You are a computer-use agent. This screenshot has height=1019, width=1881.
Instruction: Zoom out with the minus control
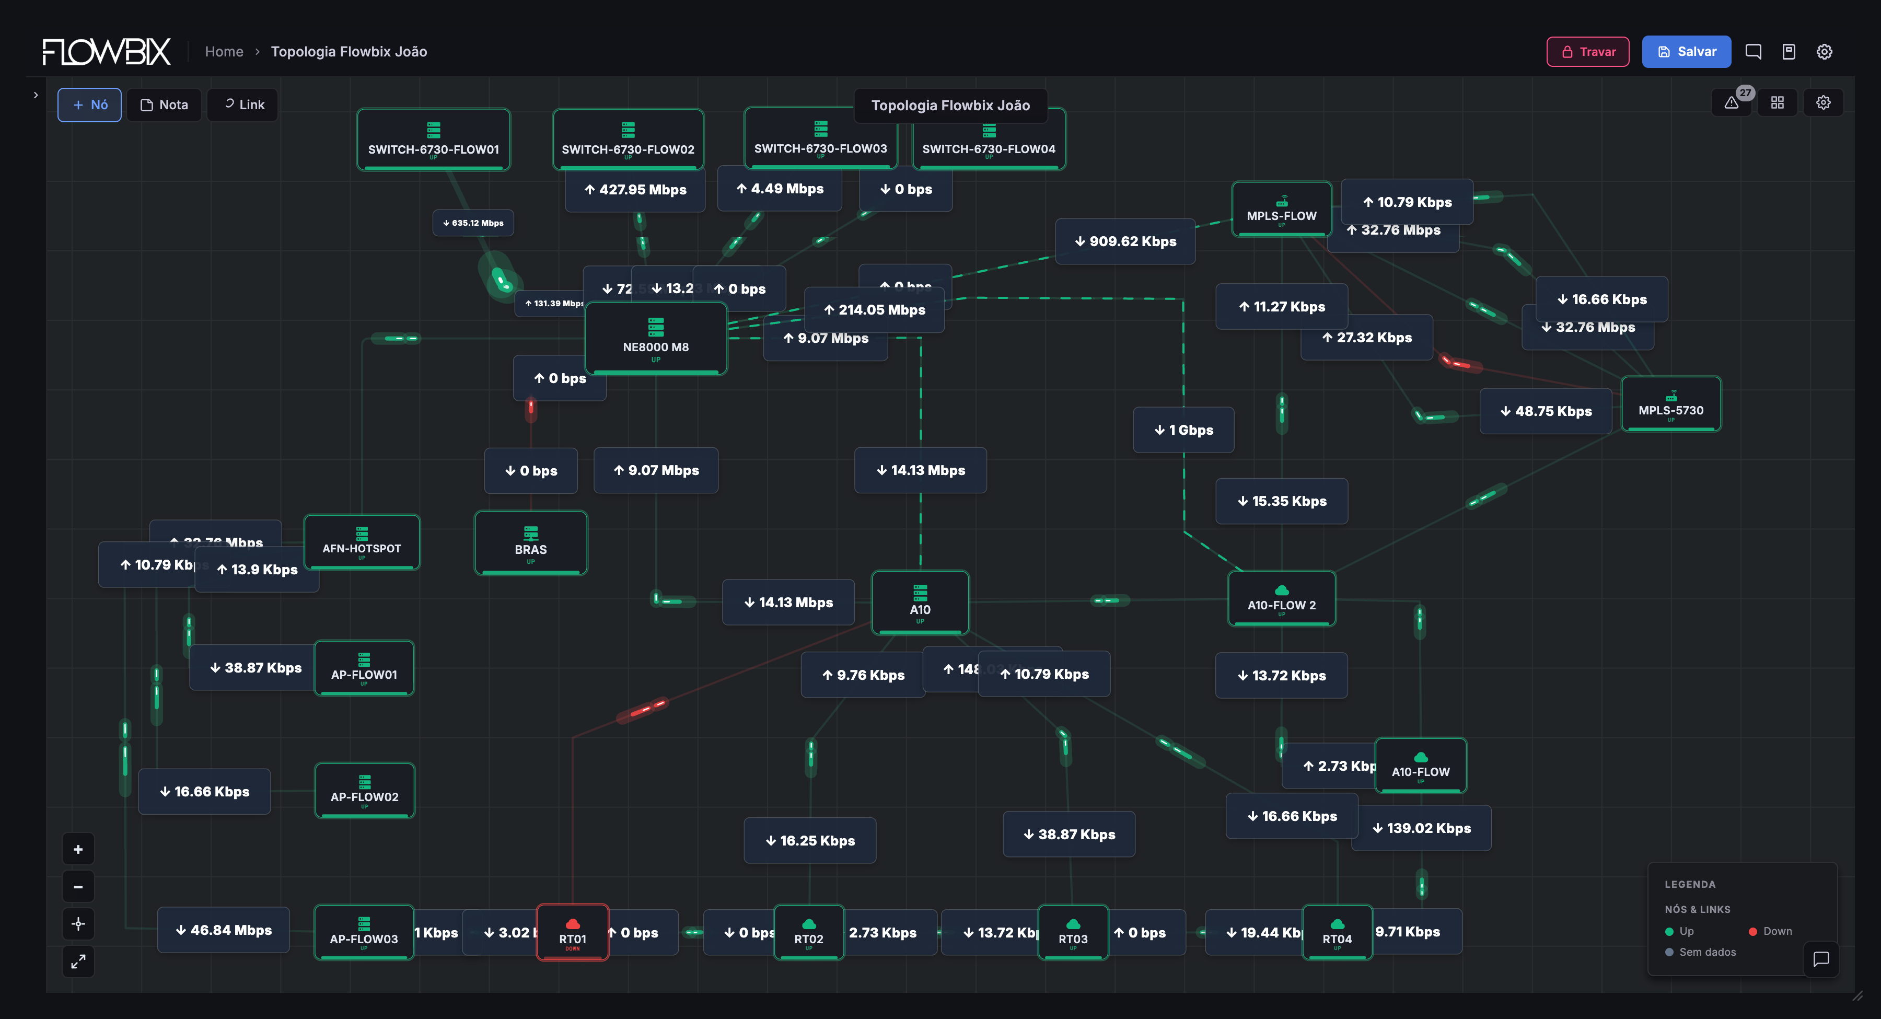point(78,887)
